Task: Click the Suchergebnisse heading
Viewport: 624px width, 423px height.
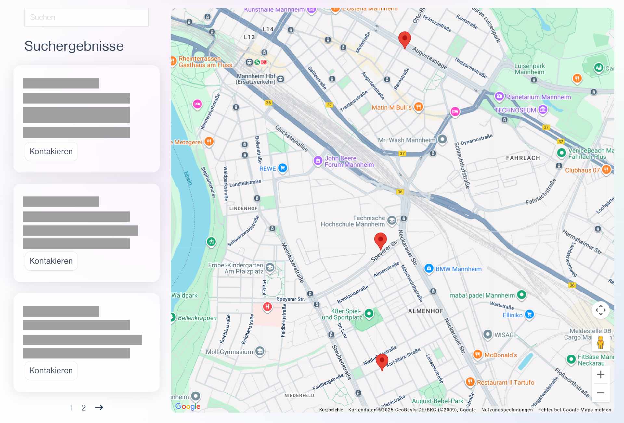Action: point(74,46)
